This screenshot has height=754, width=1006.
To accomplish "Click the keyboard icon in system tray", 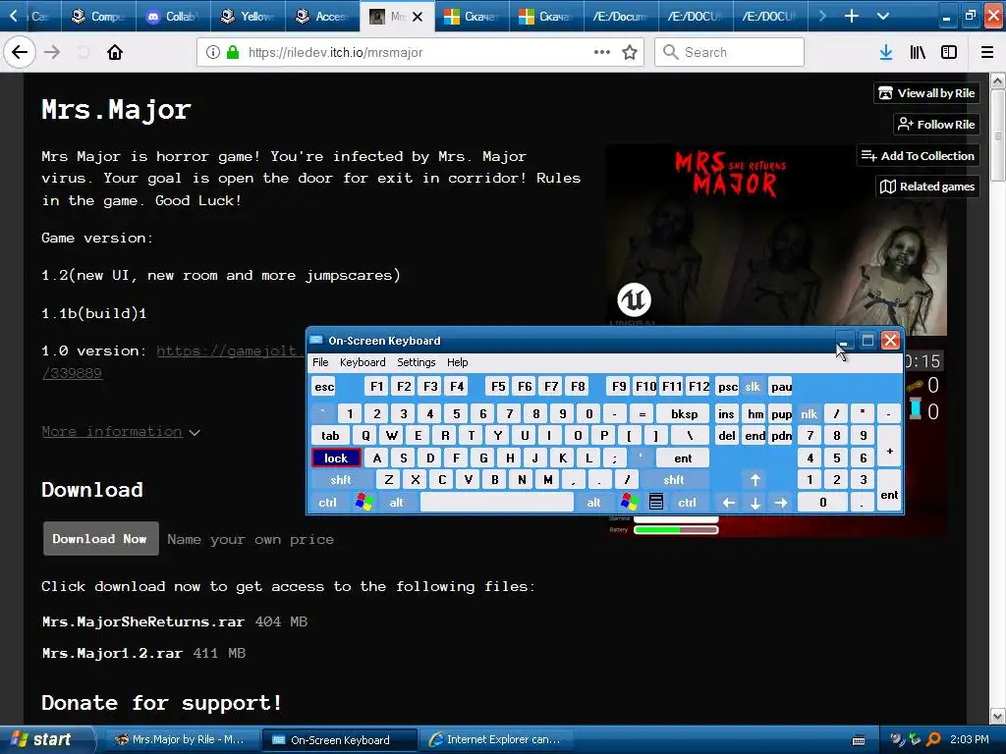I will tap(859, 740).
